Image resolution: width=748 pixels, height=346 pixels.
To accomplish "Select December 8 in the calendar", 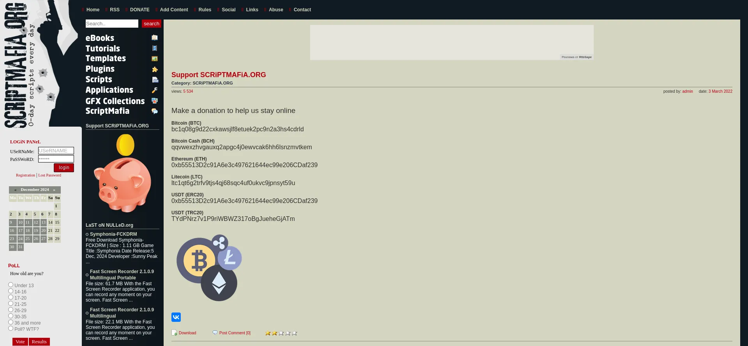I will [57, 214].
